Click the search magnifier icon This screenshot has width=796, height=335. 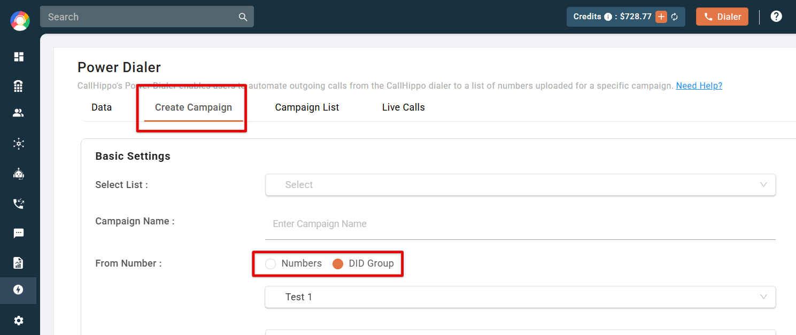click(x=243, y=17)
